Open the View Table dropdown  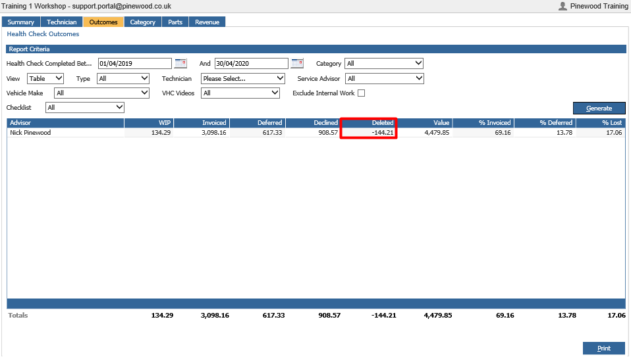[45, 78]
